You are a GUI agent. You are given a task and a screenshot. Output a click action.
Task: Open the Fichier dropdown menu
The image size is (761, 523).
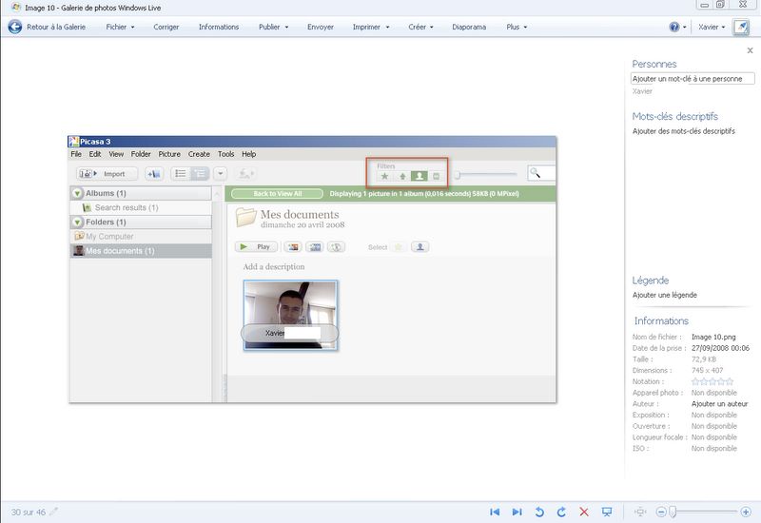[x=120, y=28]
